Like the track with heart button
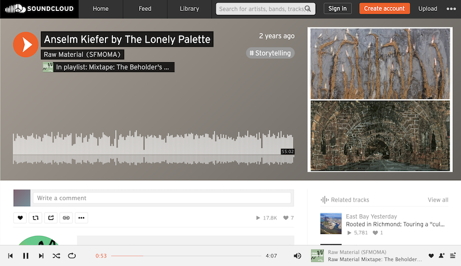461x266 pixels. tap(20, 218)
